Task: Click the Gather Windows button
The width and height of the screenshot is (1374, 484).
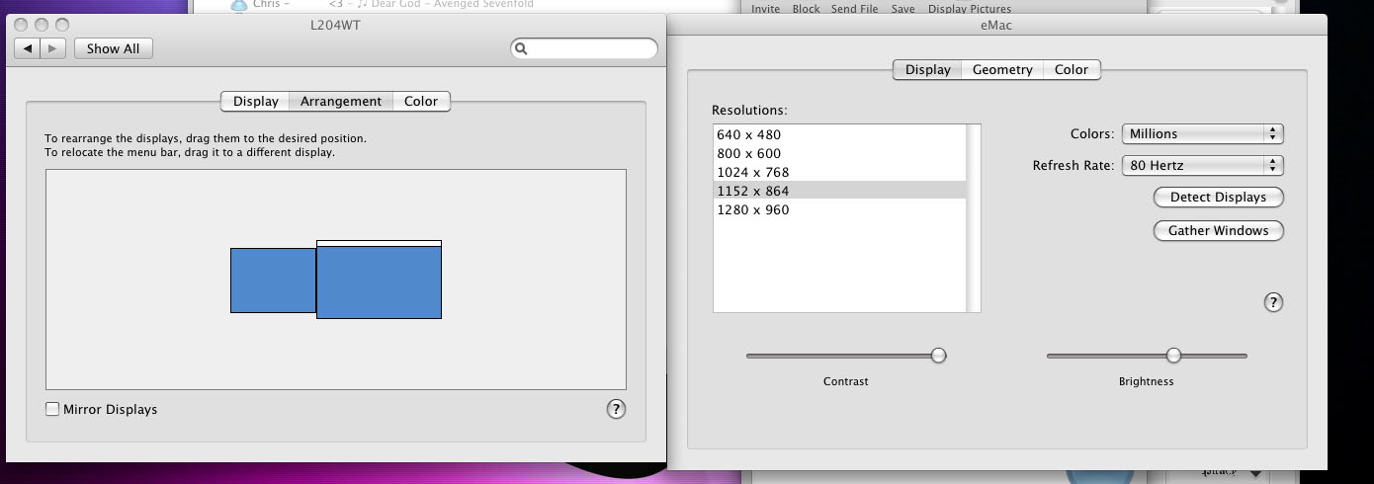Action: point(1218,231)
